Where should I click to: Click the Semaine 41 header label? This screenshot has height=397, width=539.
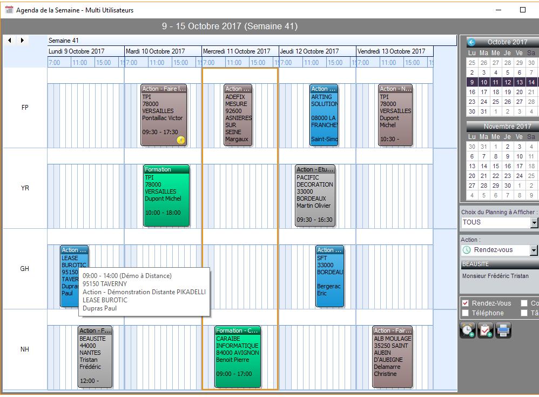click(64, 41)
